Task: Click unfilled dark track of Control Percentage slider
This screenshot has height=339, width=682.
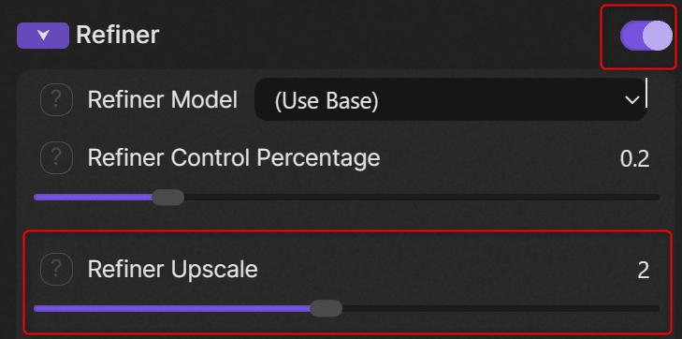Action: click(422, 198)
